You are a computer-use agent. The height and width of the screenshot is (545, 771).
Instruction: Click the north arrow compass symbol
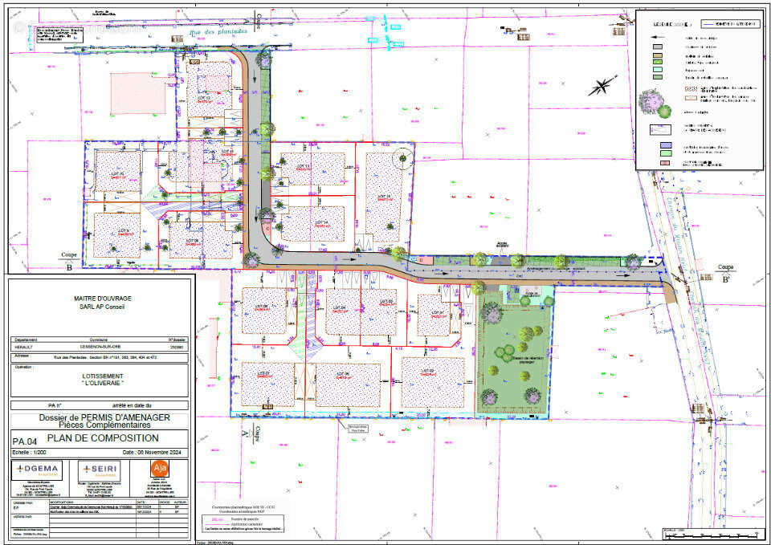(602, 86)
